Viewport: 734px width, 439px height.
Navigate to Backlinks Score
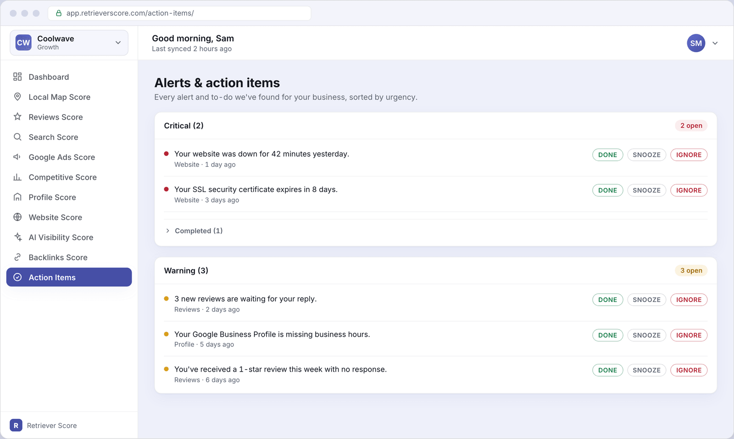pos(69,257)
